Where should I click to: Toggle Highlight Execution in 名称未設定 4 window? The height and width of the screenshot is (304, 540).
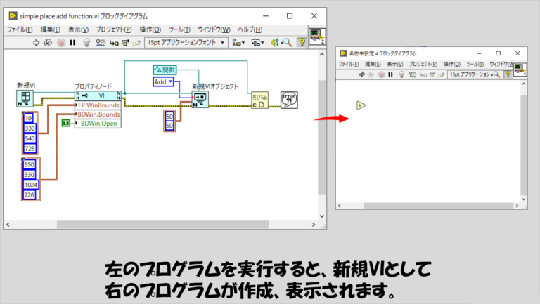pyautogui.click(x=401, y=74)
